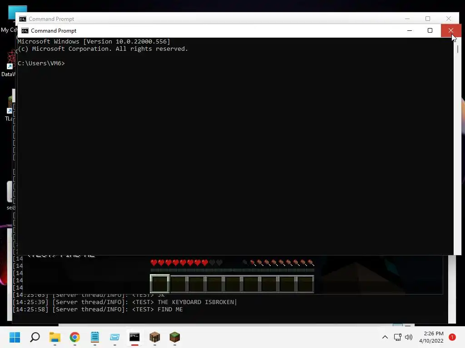Image resolution: width=465 pixels, height=348 pixels.
Task: Click the Microsoft Corporation copyright line
Action: (103, 49)
